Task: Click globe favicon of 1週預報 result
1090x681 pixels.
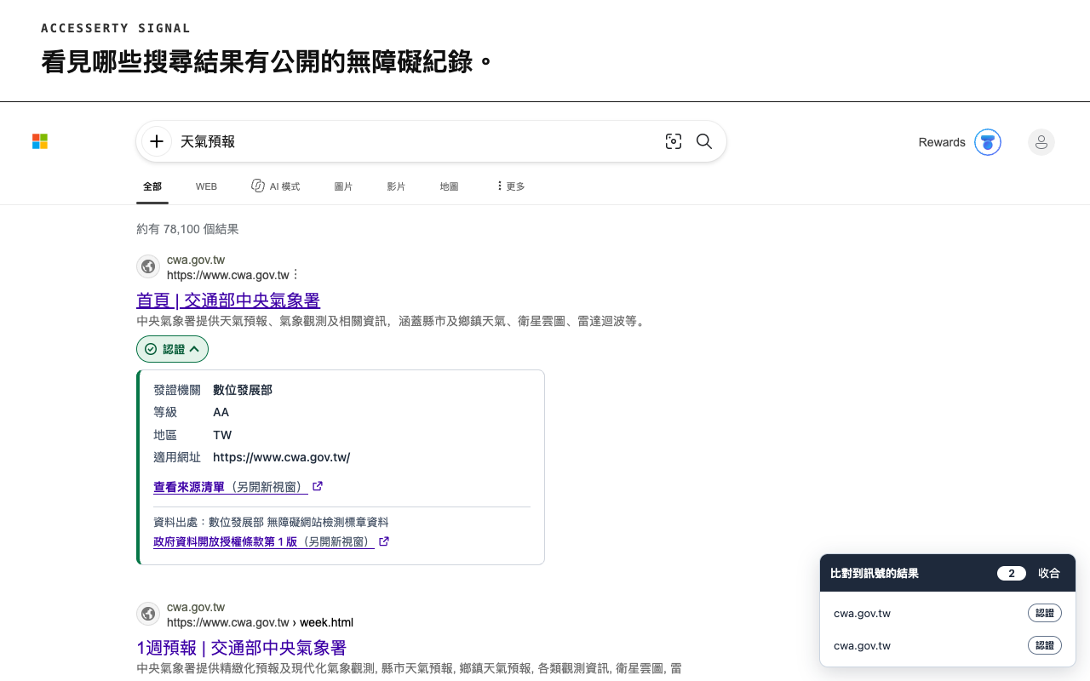Action: (x=148, y=614)
